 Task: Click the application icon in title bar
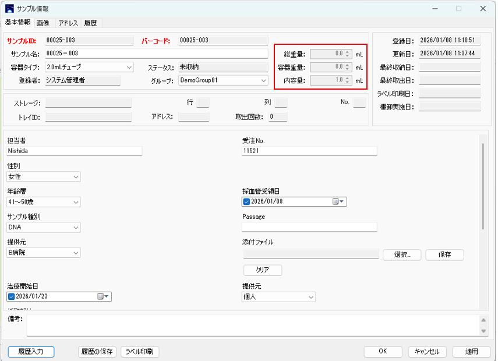10,9
